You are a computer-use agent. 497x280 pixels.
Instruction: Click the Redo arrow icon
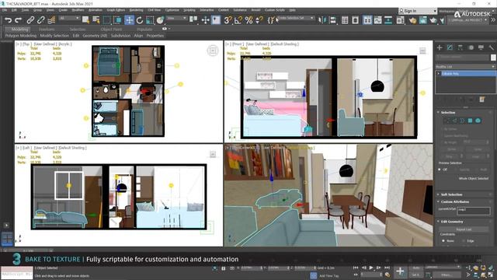[x=19, y=20]
